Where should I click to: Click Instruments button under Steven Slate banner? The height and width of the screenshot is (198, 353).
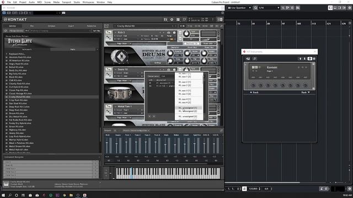coord(27,50)
